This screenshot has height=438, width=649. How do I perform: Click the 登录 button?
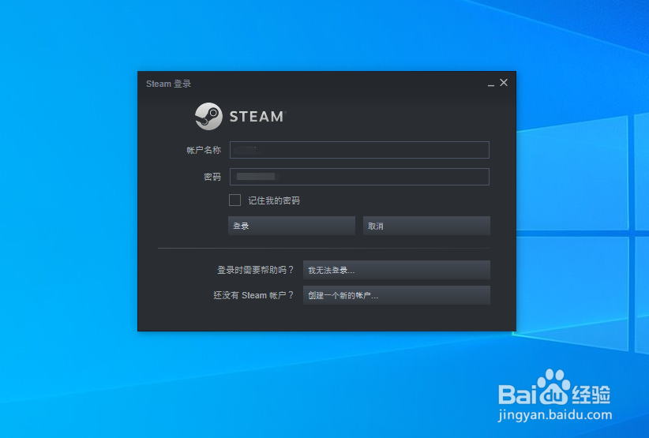pyautogui.click(x=291, y=226)
